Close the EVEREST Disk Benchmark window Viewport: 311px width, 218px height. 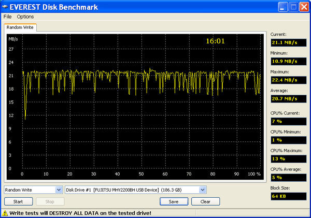[304, 7]
